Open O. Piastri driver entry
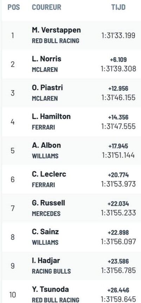The height and width of the screenshot is (303, 141). click(x=47, y=88)
